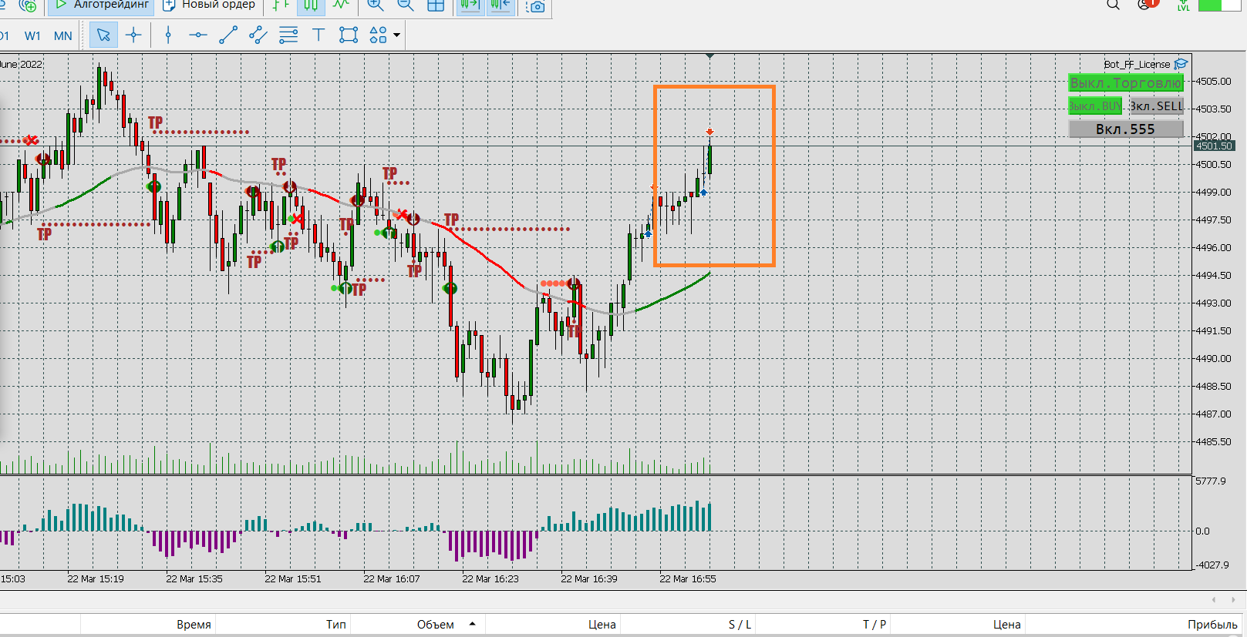Viewport: 1247px width, 637px height.
Task: Click the 22 Mar 16:55 time label
Action: tap(688, 578)
